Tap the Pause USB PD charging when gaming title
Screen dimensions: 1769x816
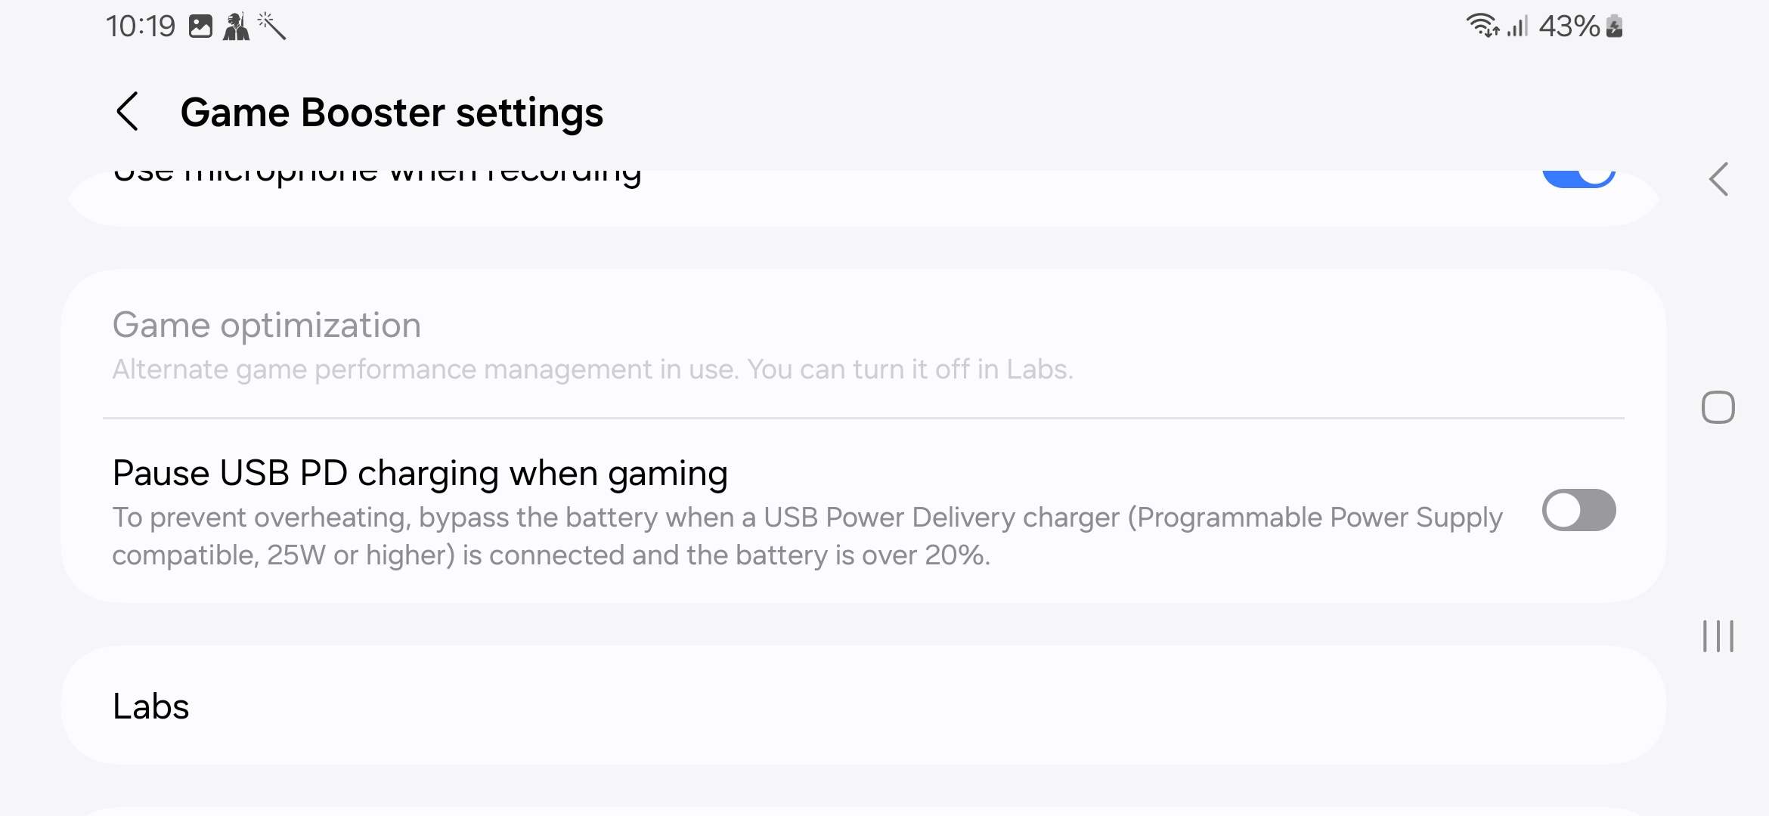[420, 474]
